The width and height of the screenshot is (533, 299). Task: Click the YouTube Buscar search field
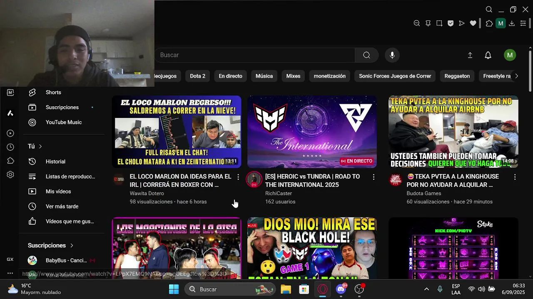pos(254,55)
